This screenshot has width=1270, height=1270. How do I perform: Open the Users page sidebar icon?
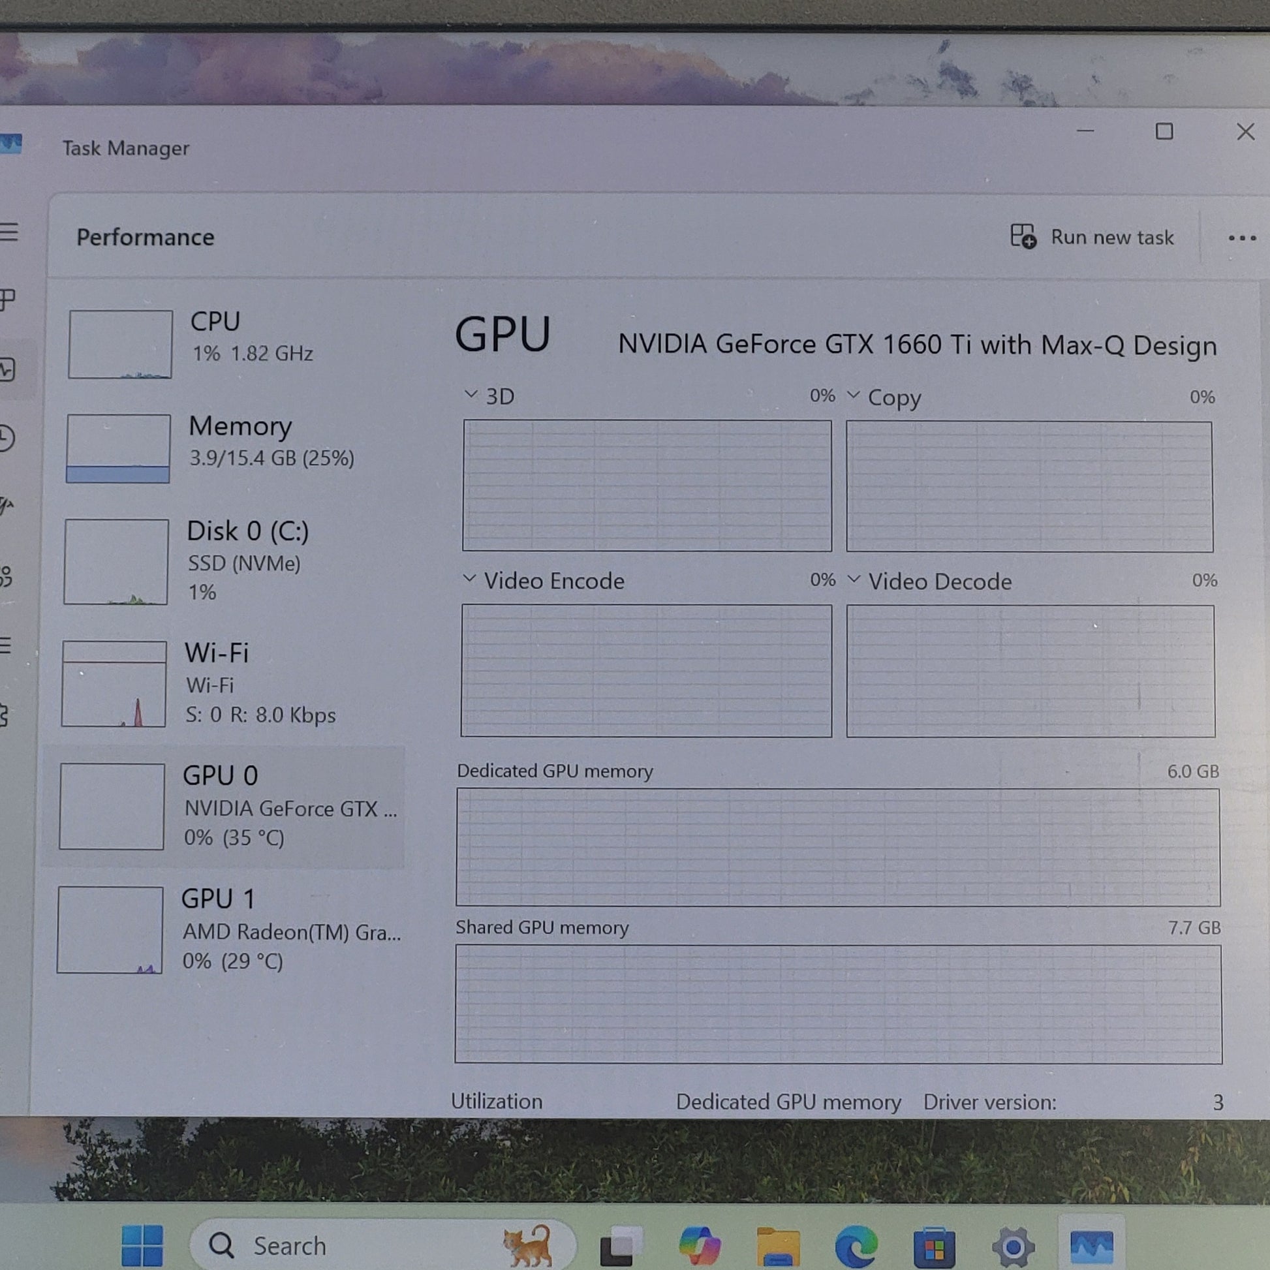6,576
